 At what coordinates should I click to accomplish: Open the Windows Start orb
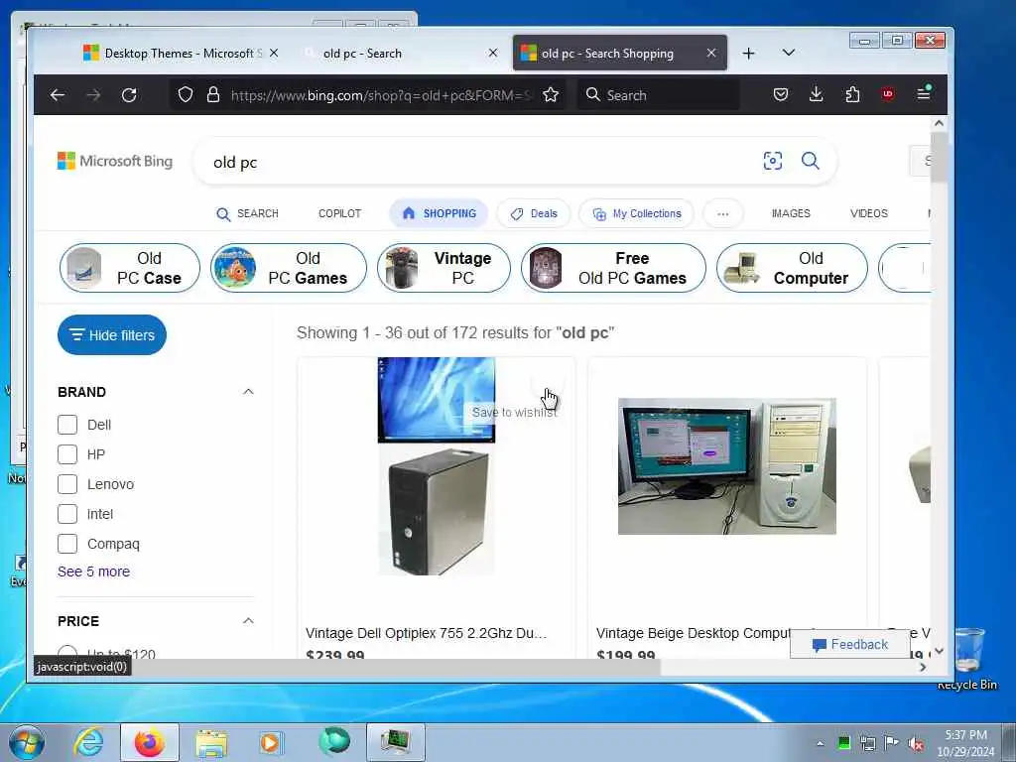point(26,742)
